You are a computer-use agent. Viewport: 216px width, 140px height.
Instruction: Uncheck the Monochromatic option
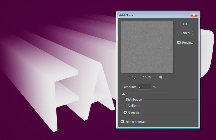click(122, 122)
